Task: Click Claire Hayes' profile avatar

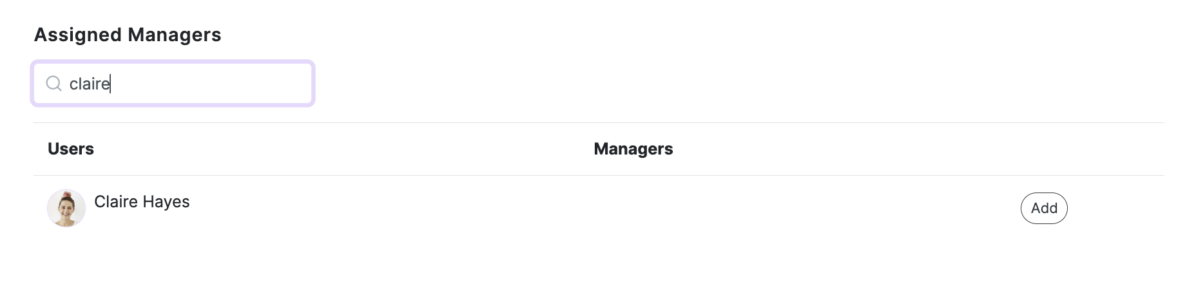Action: pos(66,208)
